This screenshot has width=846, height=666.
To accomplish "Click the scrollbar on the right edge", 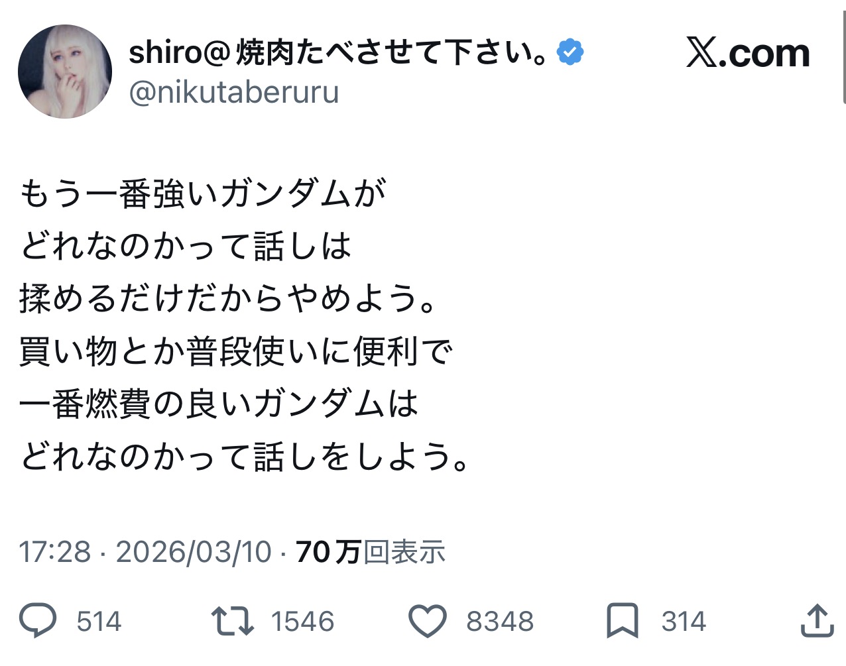I will click(843, 53).
